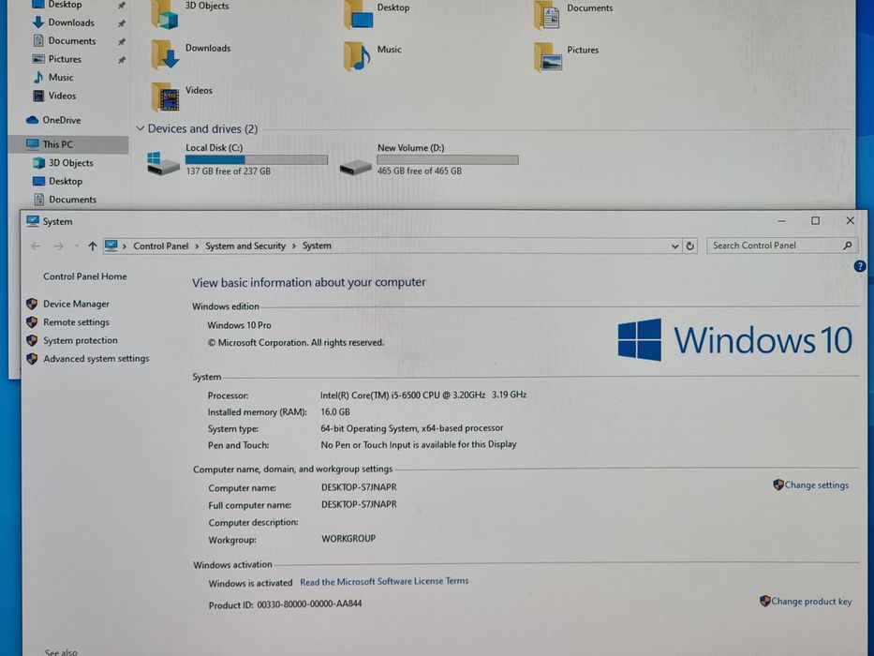
Task: Open Advanced system settings
Action: coord(96,359)
